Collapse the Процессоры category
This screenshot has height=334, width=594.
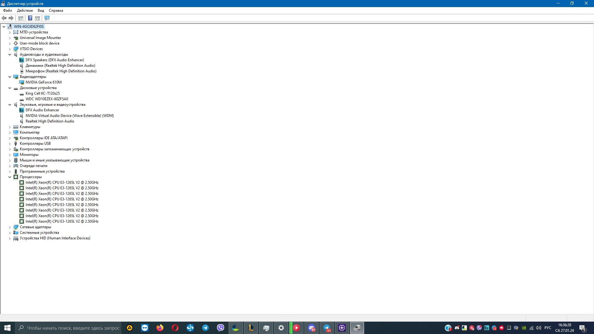(x=10, y=177)
